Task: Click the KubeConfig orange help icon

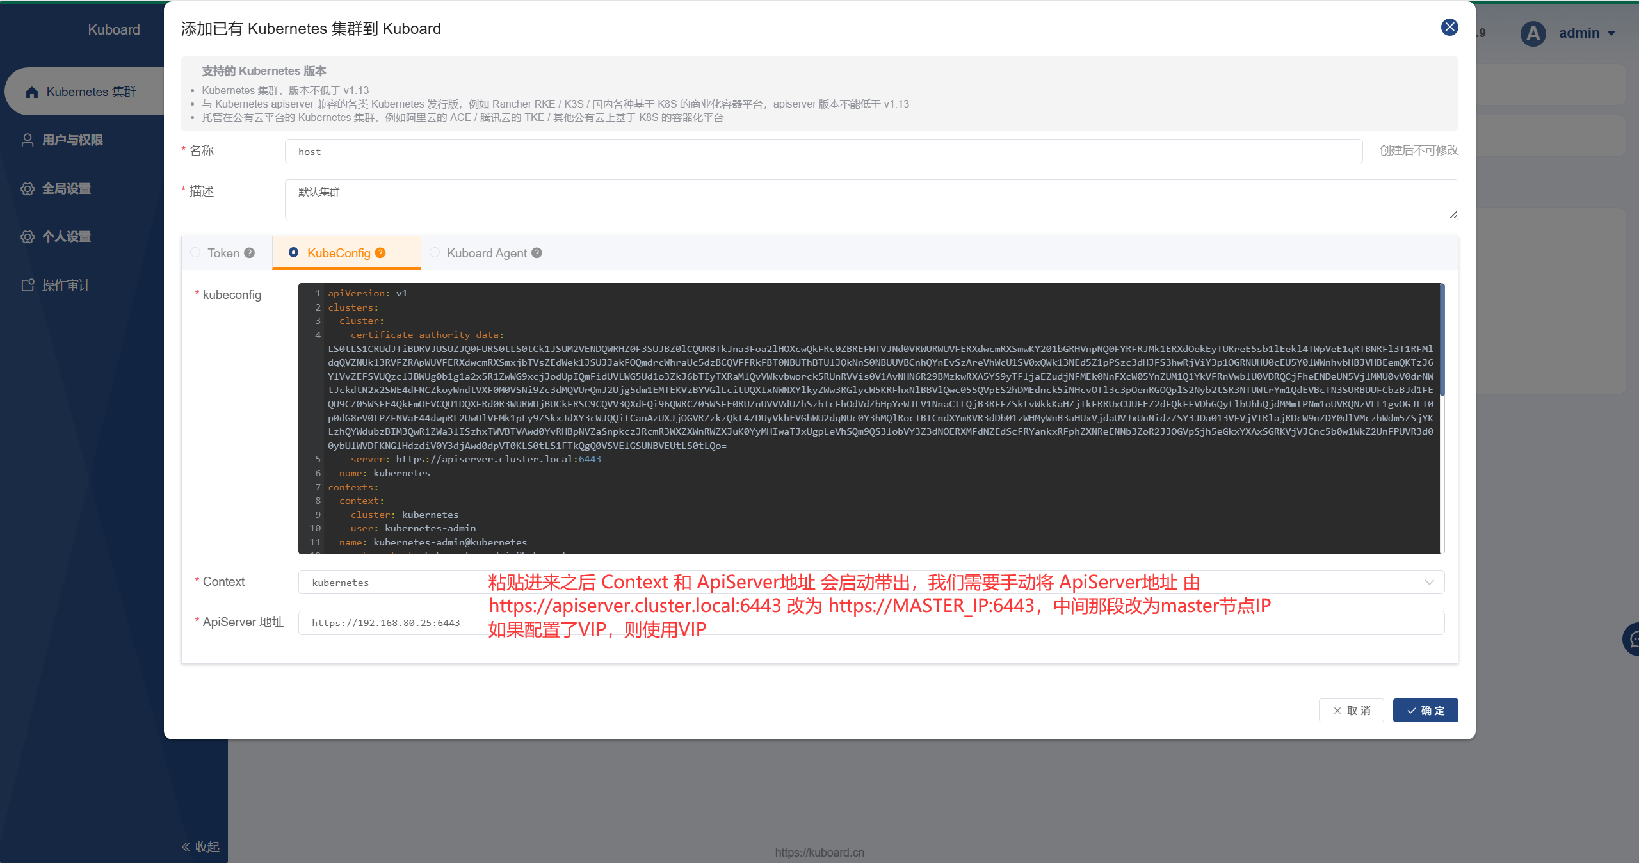Action: tap(380, 253)
